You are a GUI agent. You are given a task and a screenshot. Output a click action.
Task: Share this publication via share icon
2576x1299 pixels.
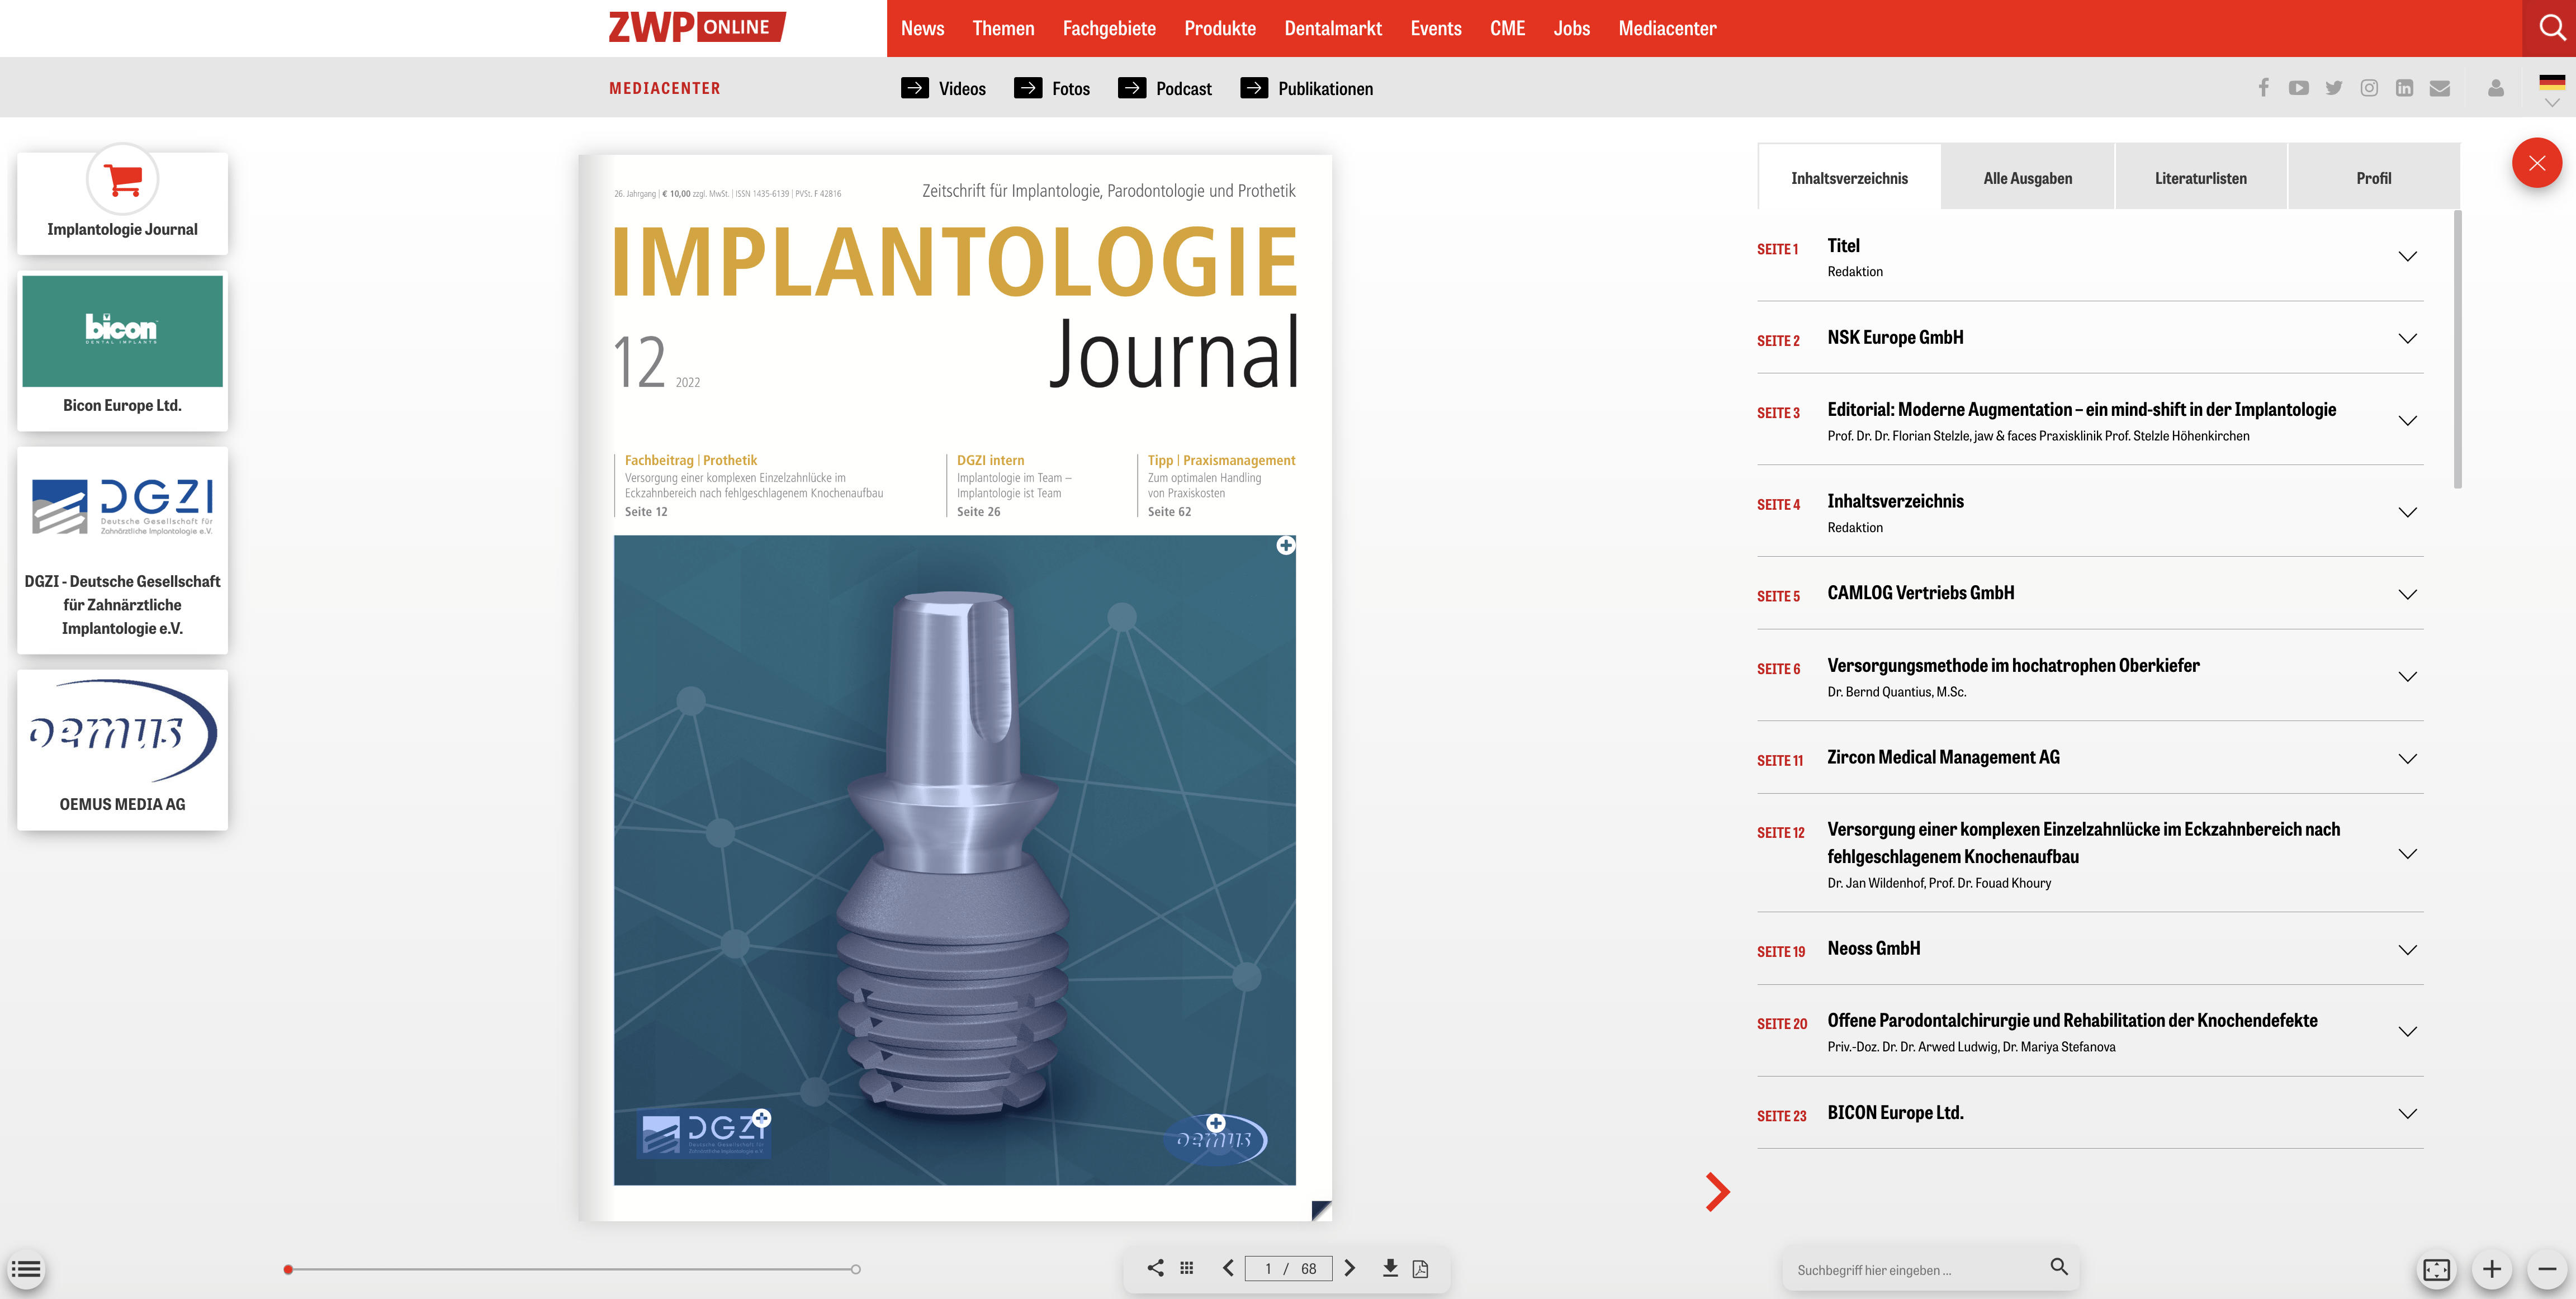click(x=1155, y=1268)
